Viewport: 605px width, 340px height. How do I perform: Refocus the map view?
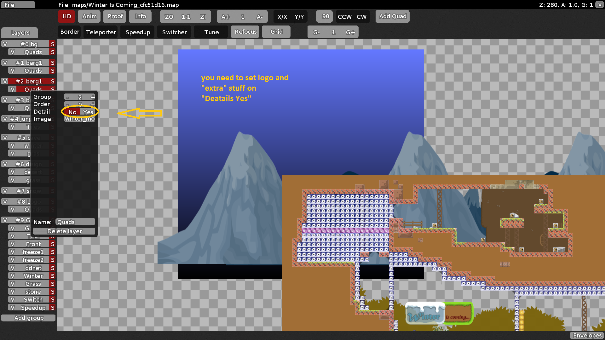[x=245, y=31]
